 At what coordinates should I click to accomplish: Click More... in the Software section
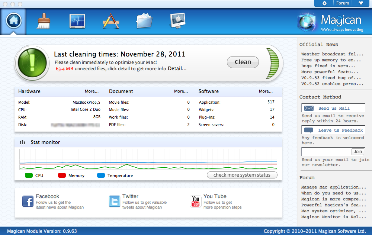[266, 91]
